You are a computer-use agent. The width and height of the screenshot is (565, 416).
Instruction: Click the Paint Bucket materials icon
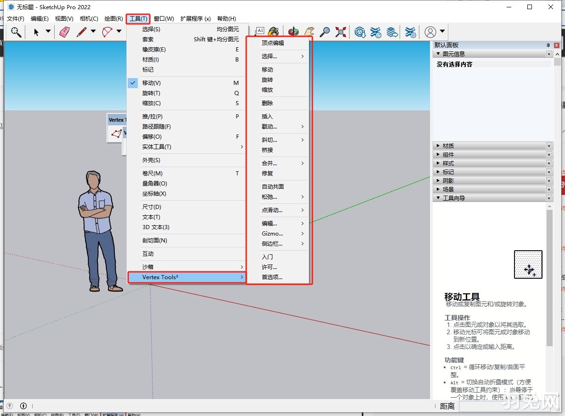point(274,32)
